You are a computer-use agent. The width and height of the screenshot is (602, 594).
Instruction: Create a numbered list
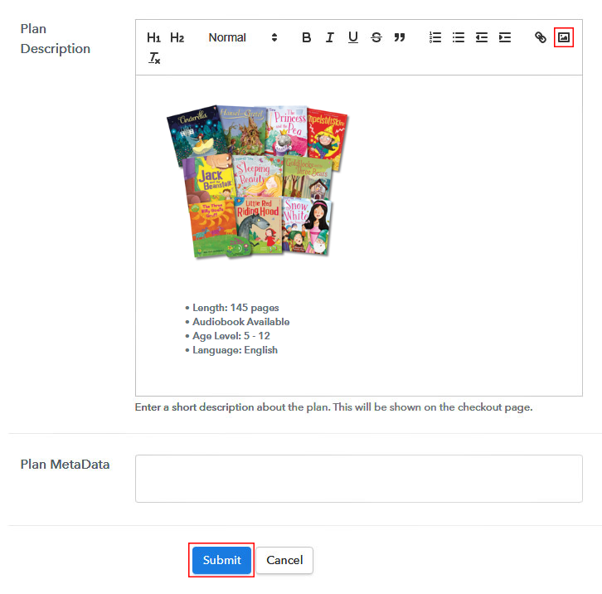(435, 37)
